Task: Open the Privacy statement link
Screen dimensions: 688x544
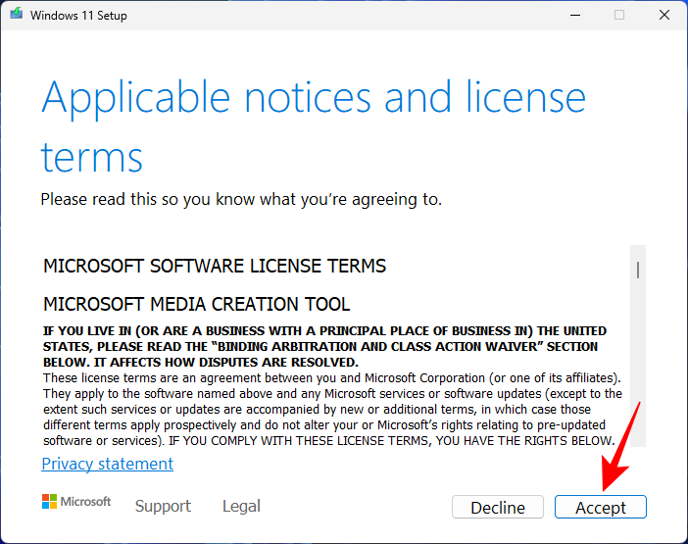Action: 107,464
